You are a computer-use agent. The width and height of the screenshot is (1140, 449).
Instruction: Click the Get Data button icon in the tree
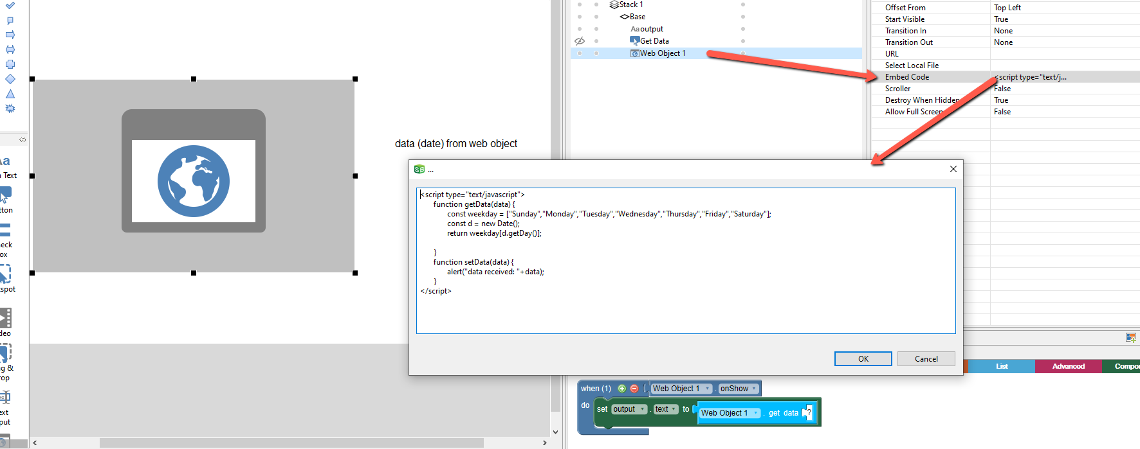click(x=634, y=41)
